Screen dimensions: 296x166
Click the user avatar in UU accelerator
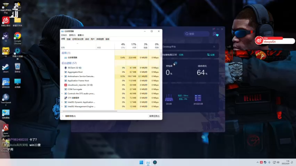[x=215, y=34]
